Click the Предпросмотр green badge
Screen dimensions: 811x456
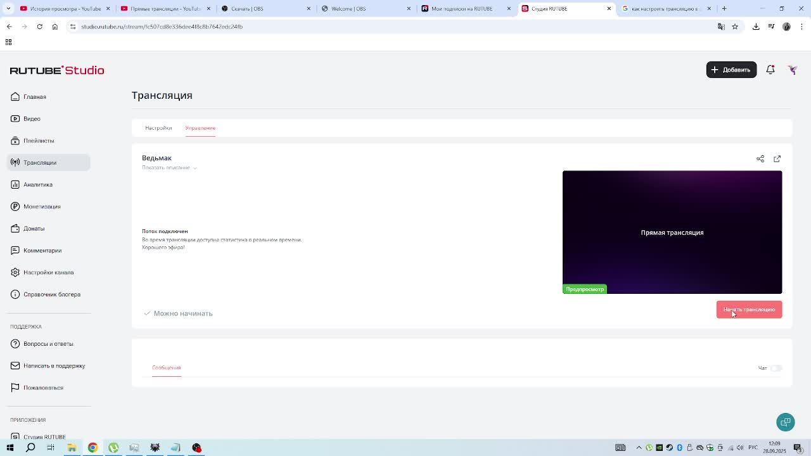[585, 289]
